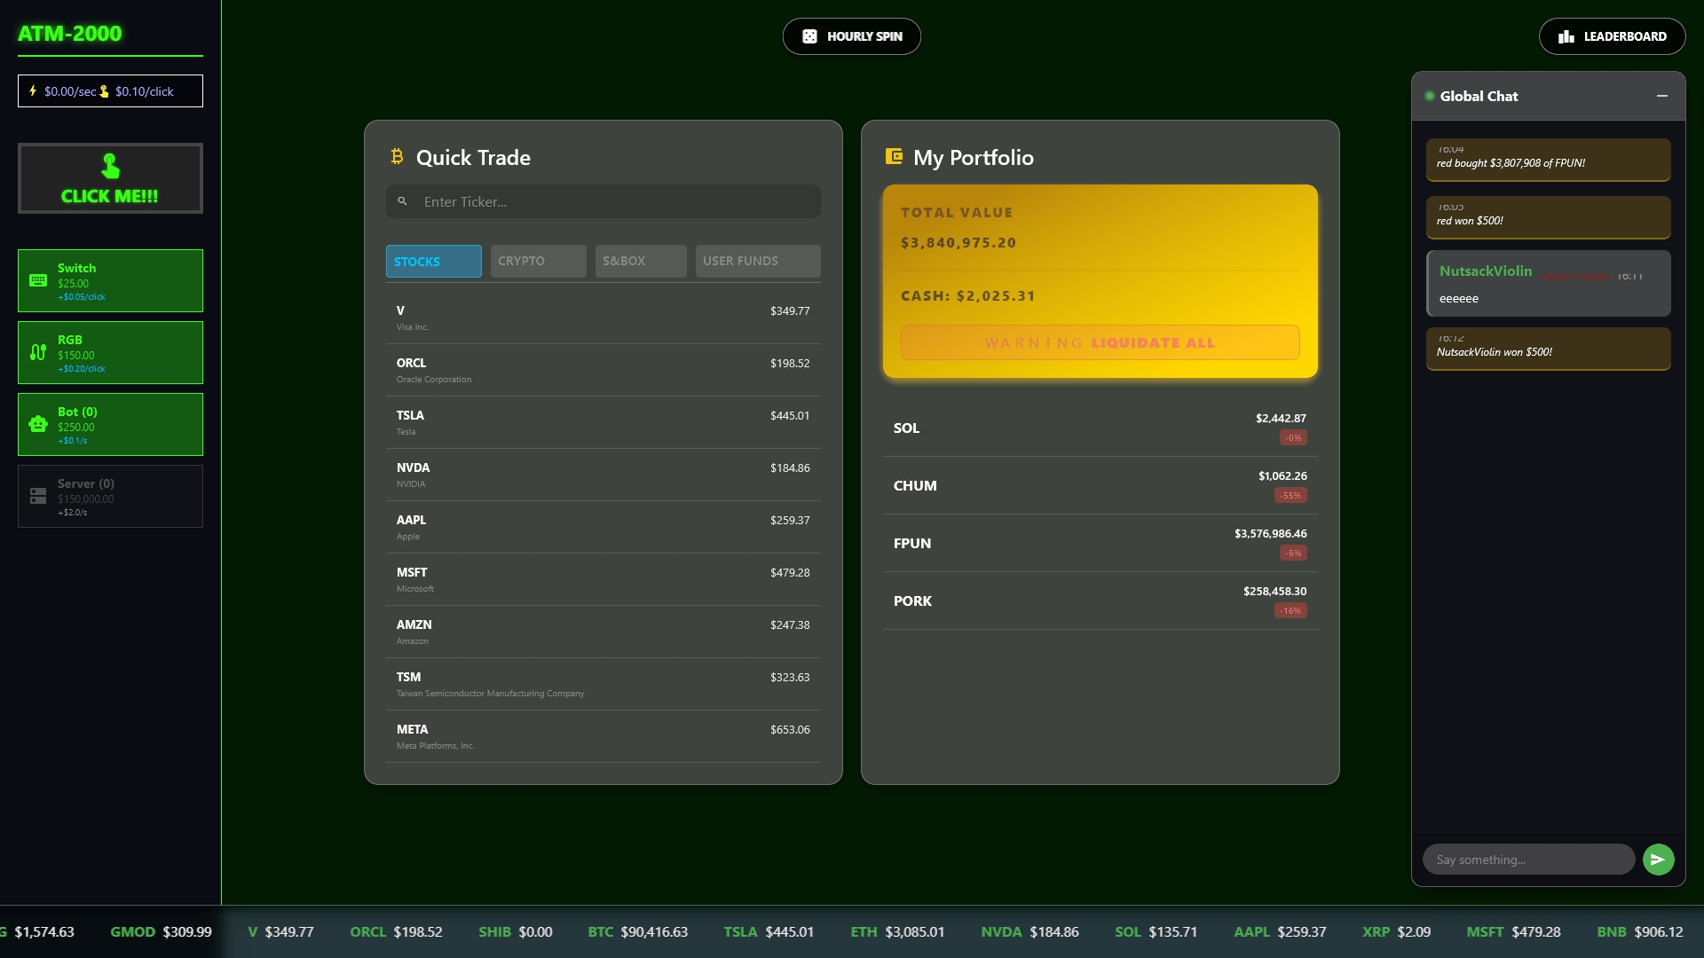Select NVDA in the stock list
The width and height of the screenshot is (1704, 958).
click(x=603, y=475)
